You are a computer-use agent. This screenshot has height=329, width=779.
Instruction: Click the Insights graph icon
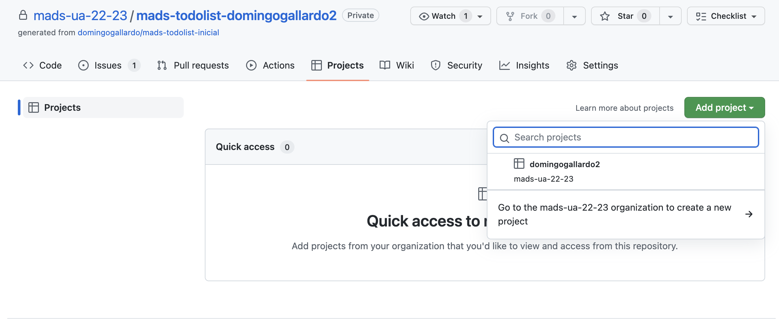click(x=504, y=65)
